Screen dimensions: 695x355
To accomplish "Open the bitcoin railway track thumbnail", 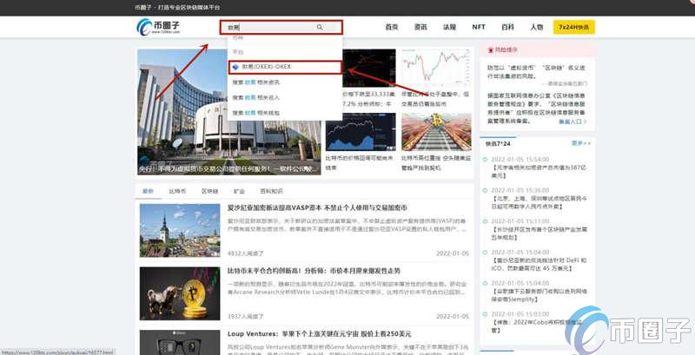I will 436,132.
